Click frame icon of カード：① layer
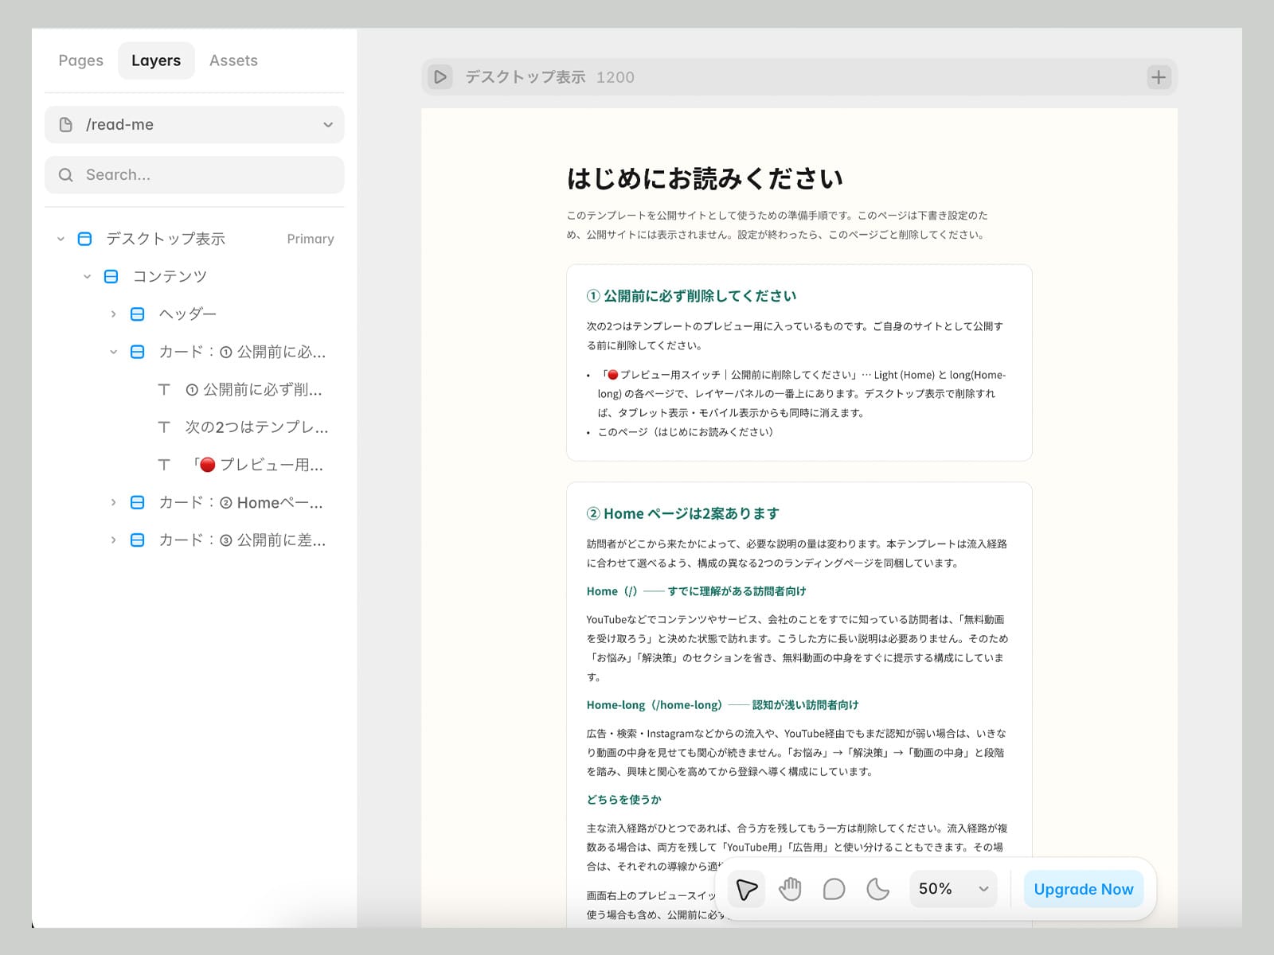This screenshot has height=955, width=1274. click(137, 352)
